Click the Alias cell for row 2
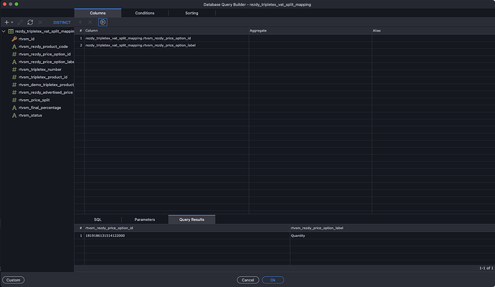The height and width of the screenshot is (287, 495). pyautogui.click(x=433, y=45)
